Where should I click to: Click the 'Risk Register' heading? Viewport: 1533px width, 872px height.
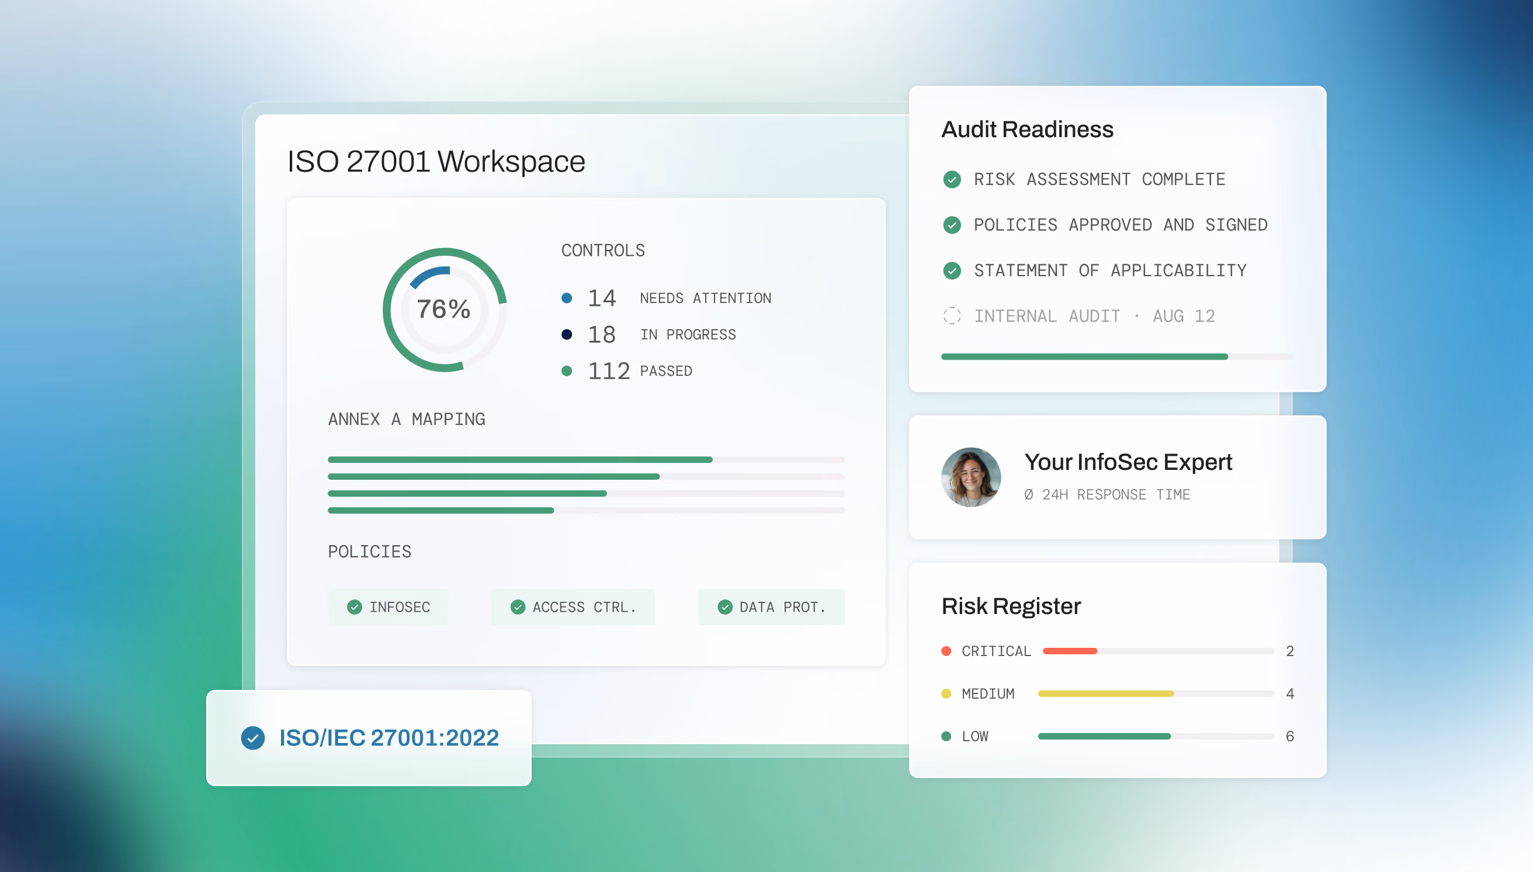point(1011,606)
